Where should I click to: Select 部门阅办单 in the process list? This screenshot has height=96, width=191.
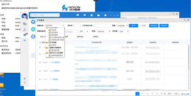click(x=56, y=50)
